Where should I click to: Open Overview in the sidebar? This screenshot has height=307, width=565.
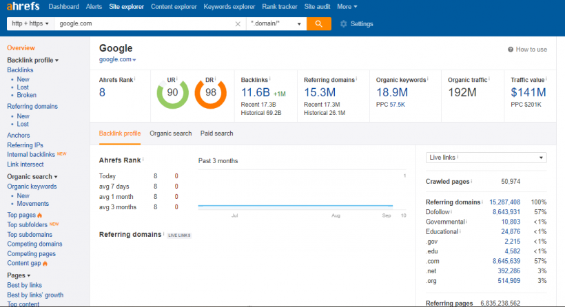(x=21, y=48)
